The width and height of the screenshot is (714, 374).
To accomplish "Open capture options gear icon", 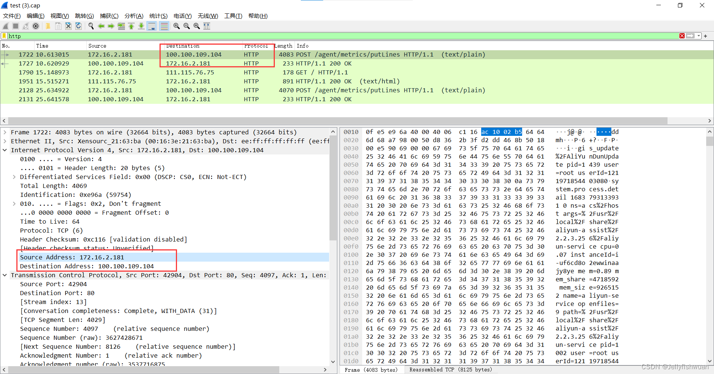I will coord(36,26).
